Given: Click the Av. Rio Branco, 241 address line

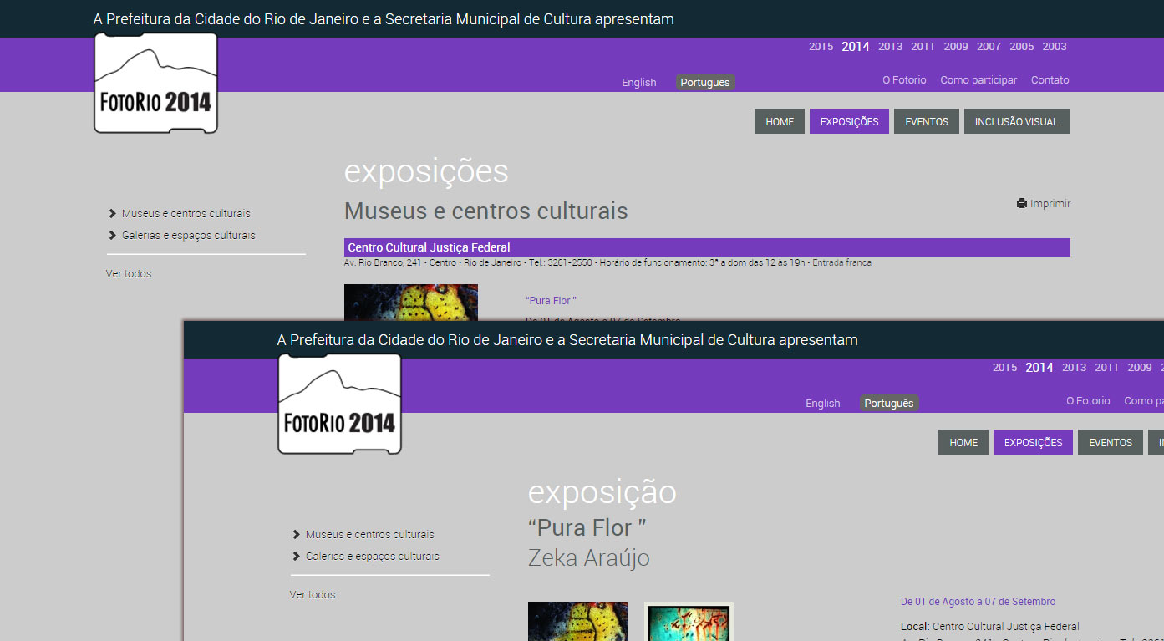Looking at the screenshot, I should [x=607, y=262].
